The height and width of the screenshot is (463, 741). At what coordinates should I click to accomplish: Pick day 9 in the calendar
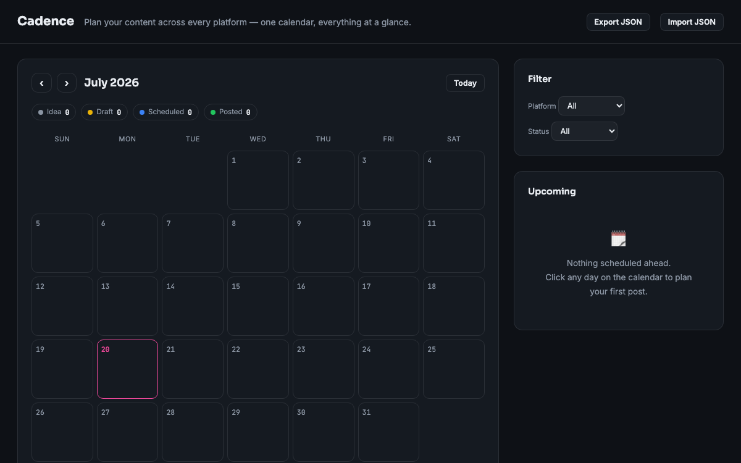tap(324, 243)
